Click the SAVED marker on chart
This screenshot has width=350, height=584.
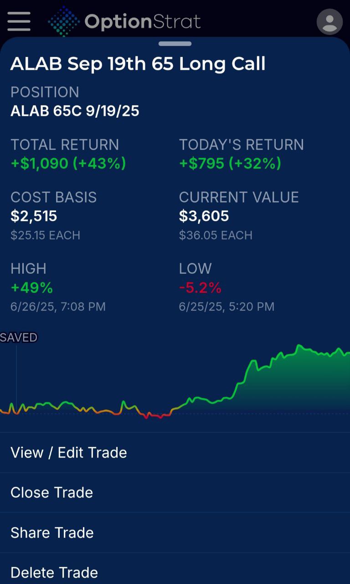click(x=19, y=338)
